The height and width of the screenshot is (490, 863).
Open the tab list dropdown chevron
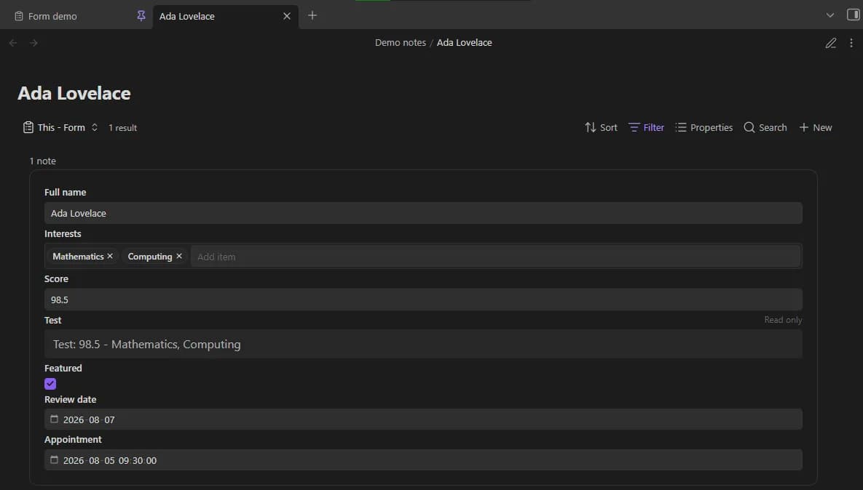point(830,15)
